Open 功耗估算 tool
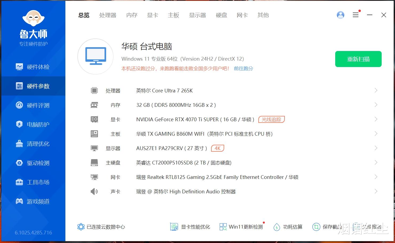 (288, 227)
